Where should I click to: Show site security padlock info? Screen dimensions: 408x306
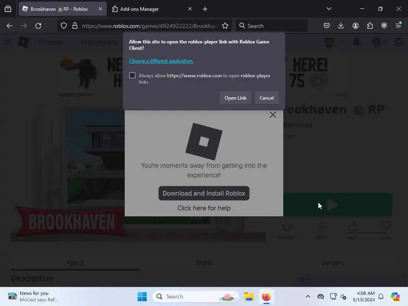(x=75, y=26)
